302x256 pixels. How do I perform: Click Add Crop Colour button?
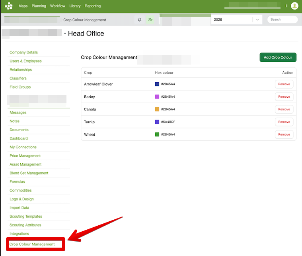click(278, 57)
